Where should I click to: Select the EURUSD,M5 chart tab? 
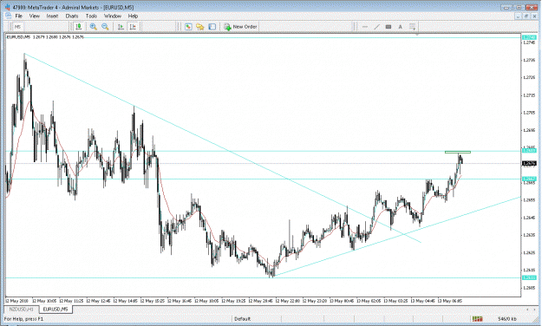click(56, 309)
